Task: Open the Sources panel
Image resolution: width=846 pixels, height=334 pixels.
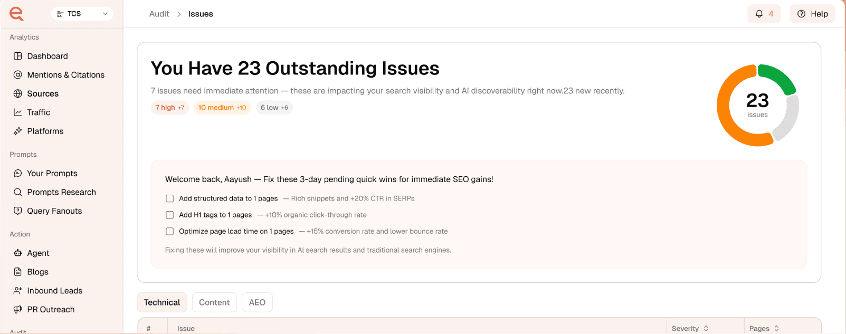Action: click(42, 93)
